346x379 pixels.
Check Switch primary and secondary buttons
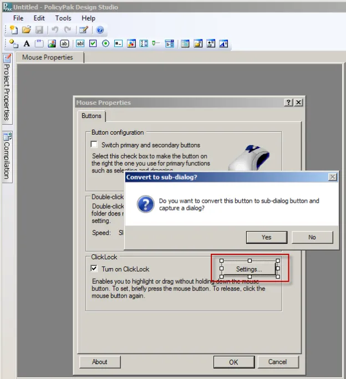point(94,145)
